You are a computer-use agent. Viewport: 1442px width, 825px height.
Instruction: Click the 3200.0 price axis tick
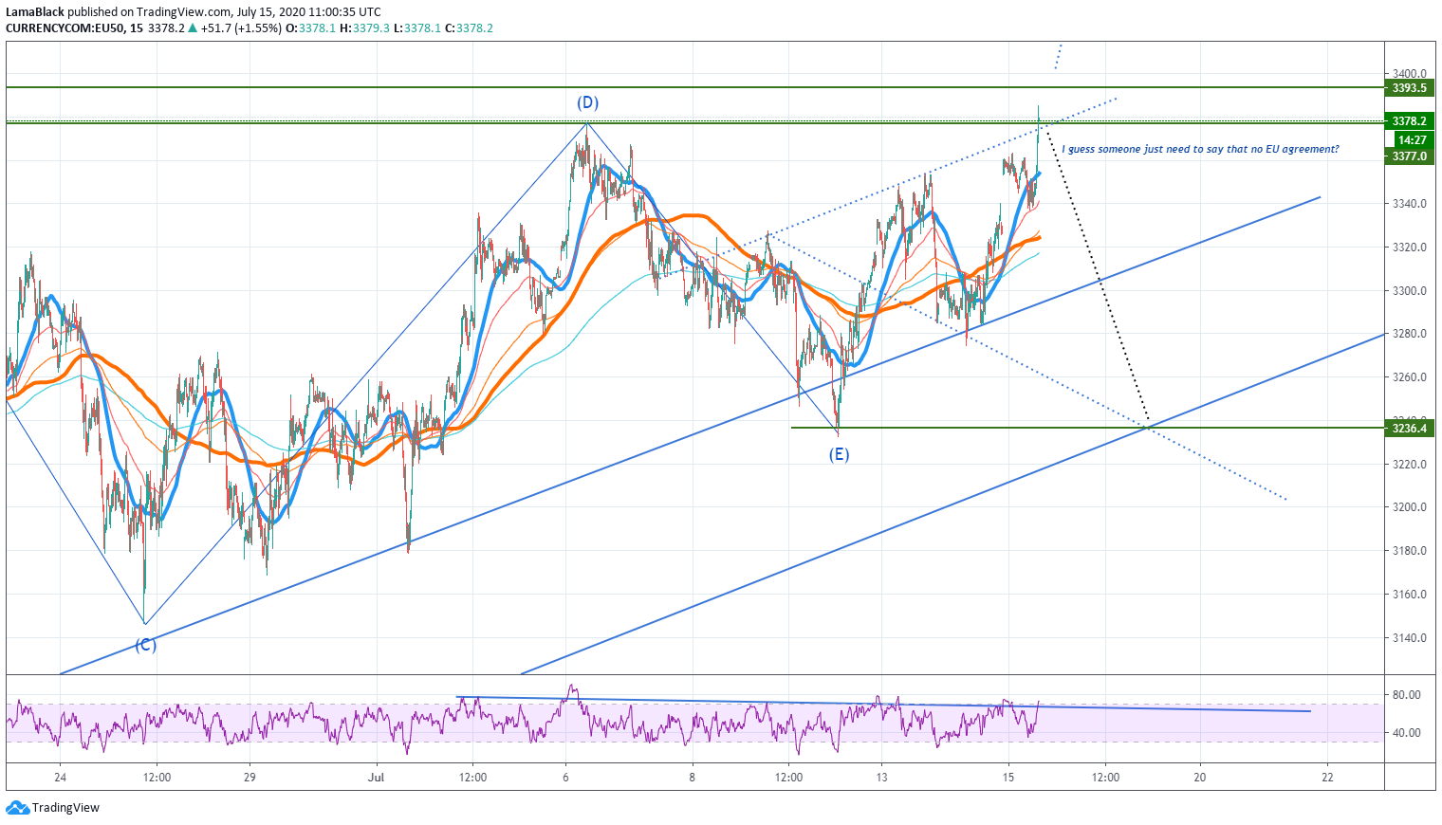point(1410,507)
